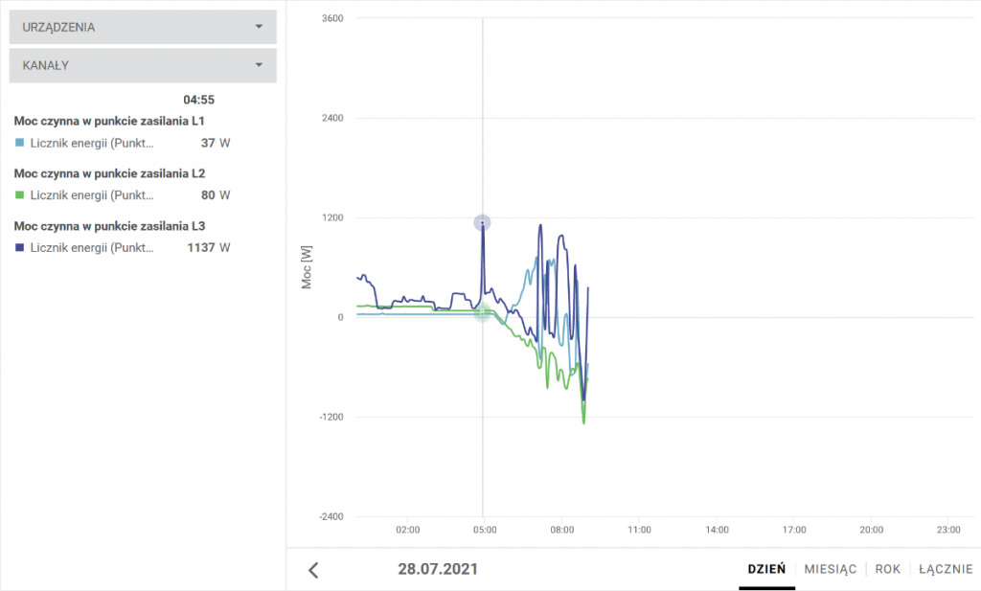Click the L3 peak data point marker
This screenshot has height=591, width=981.
pyautogui.click(x=482, y=223)
